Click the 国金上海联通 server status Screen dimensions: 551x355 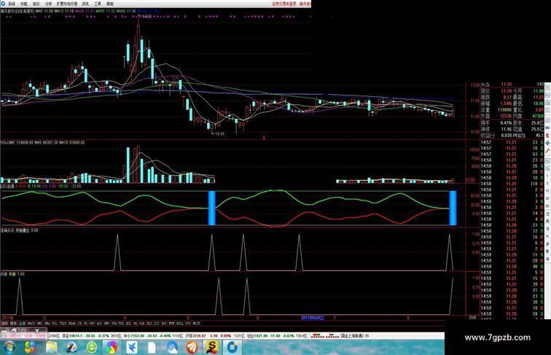click(x=355, y=335)
